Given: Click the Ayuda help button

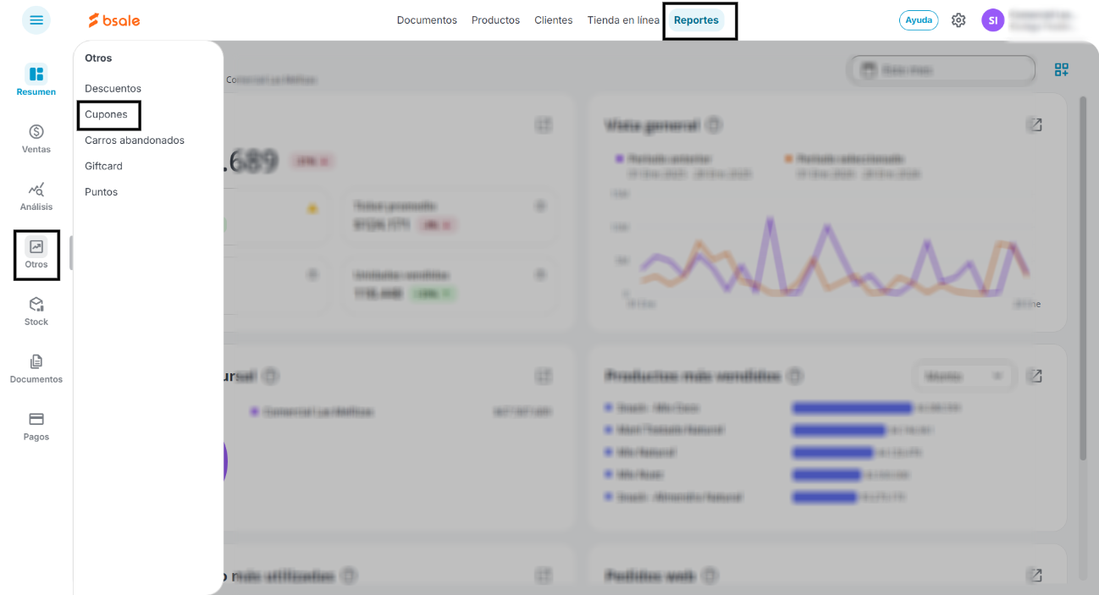Looking at the screenshot, I should coord(919,20).
